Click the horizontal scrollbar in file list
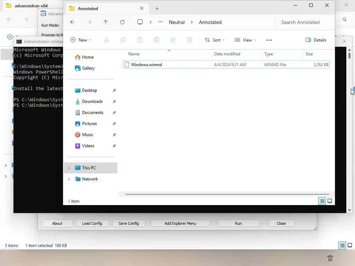 [227, 194]
